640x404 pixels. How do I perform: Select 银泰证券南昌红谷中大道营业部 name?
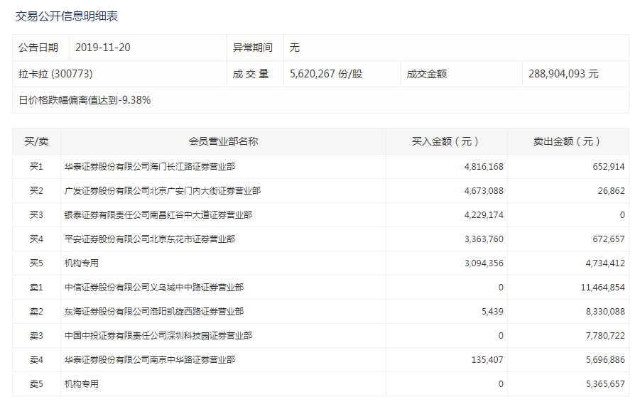coord(158,214)
